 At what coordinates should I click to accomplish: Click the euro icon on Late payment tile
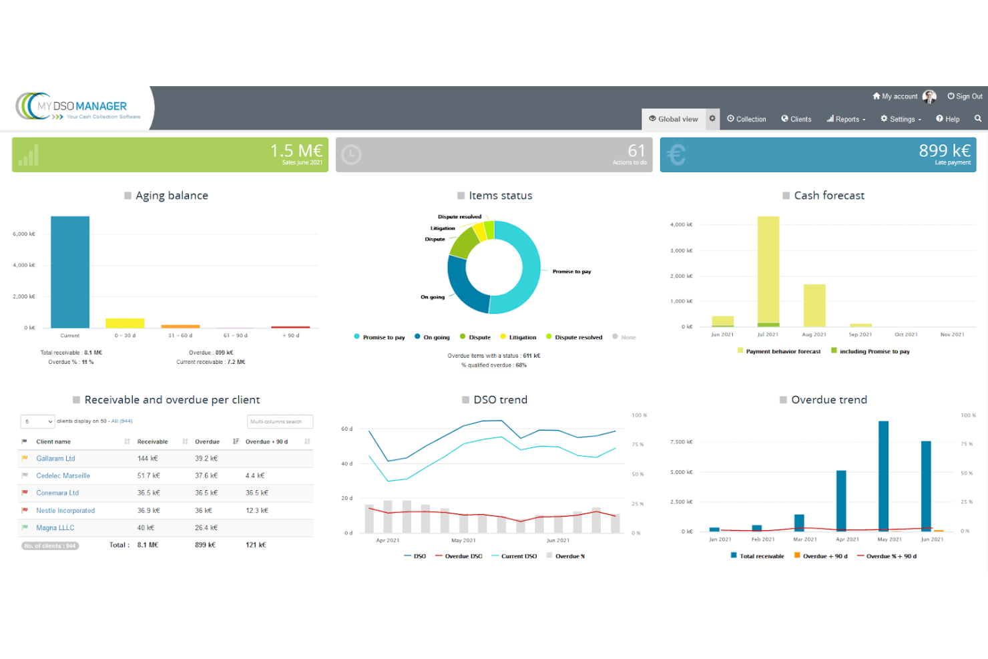tap(676, 155)
